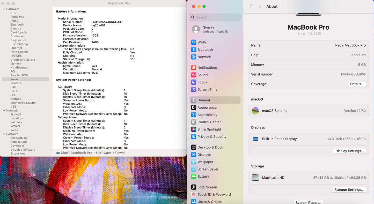The image size is (374, 204).
Task: Sign in with your Apple ID
Action: coord(215,29)
